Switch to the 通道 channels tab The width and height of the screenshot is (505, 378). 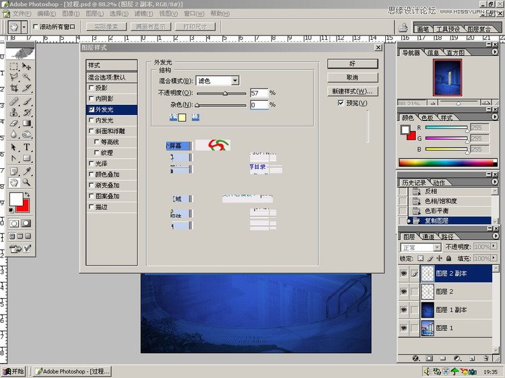coord(428,237)
